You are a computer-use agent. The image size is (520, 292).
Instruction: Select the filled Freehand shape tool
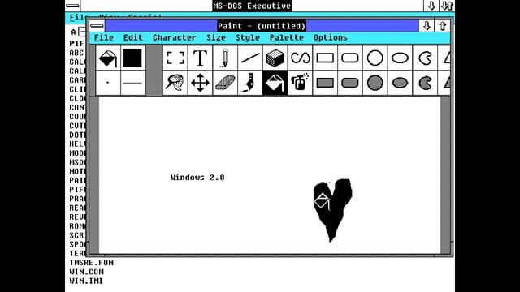point(425,83)
